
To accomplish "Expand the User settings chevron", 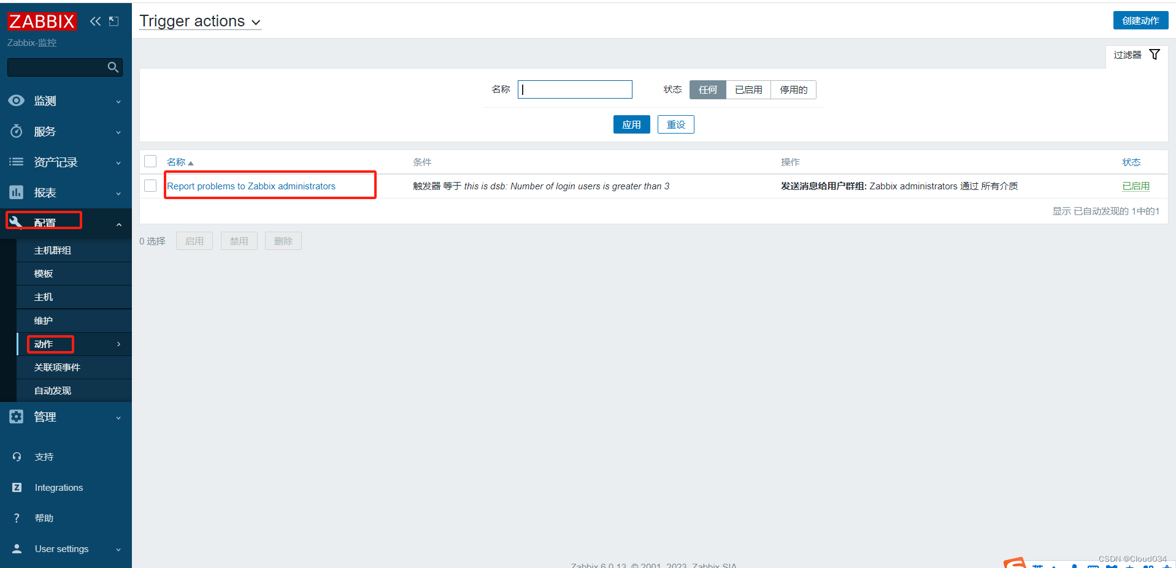I will click(x=118, y=550).
